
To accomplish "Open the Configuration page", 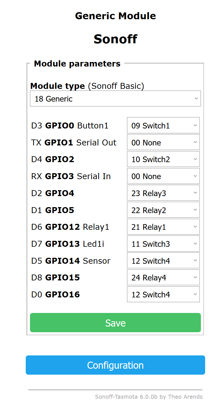I will pyautogui.click(x=115, y=365).
